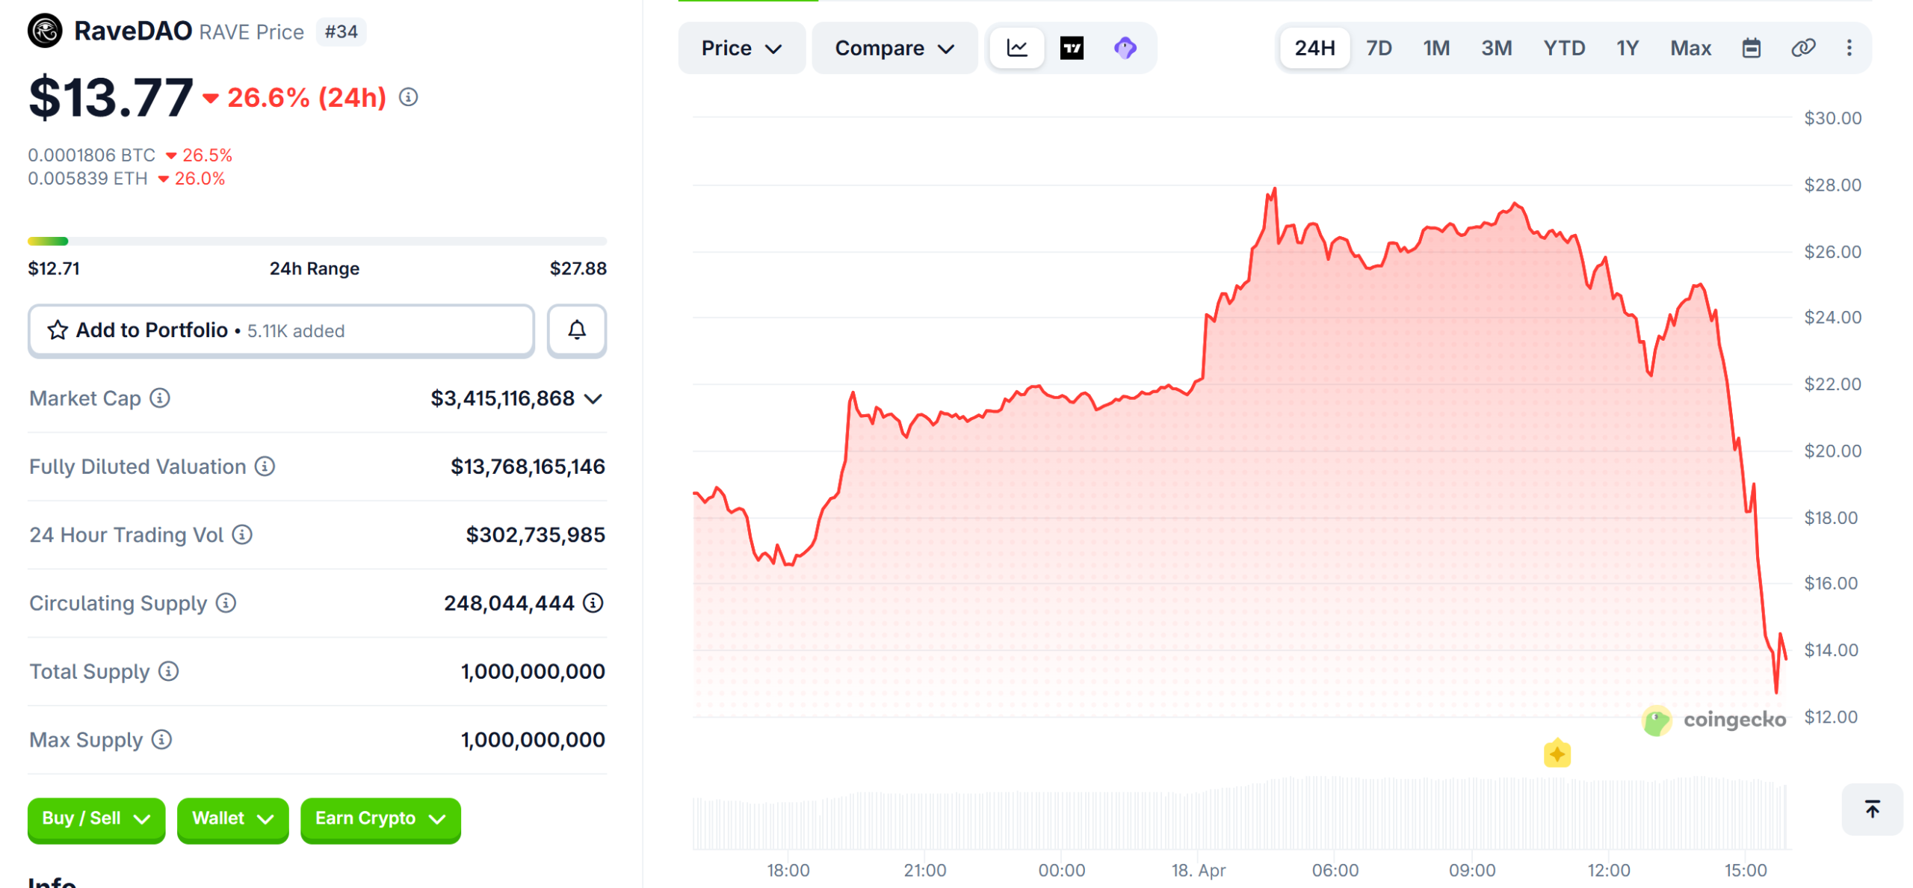
Task: Open the Compare dropdown
Action: pyautogui.click(x=894, y=47)
